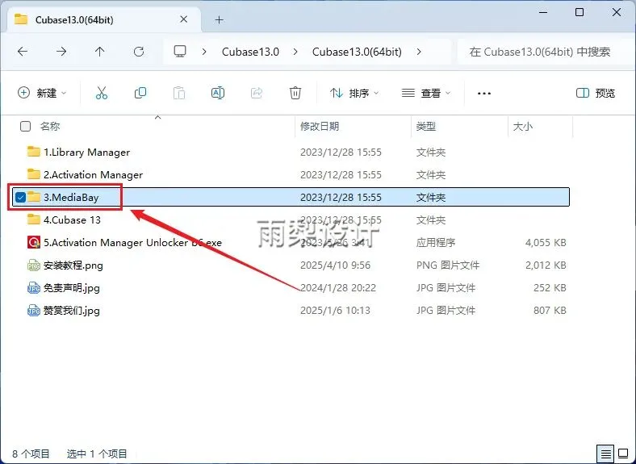The width and height of the screenshot is (636, 464).
Task: Select 安装教程.png file name
Action: point(73,265)
